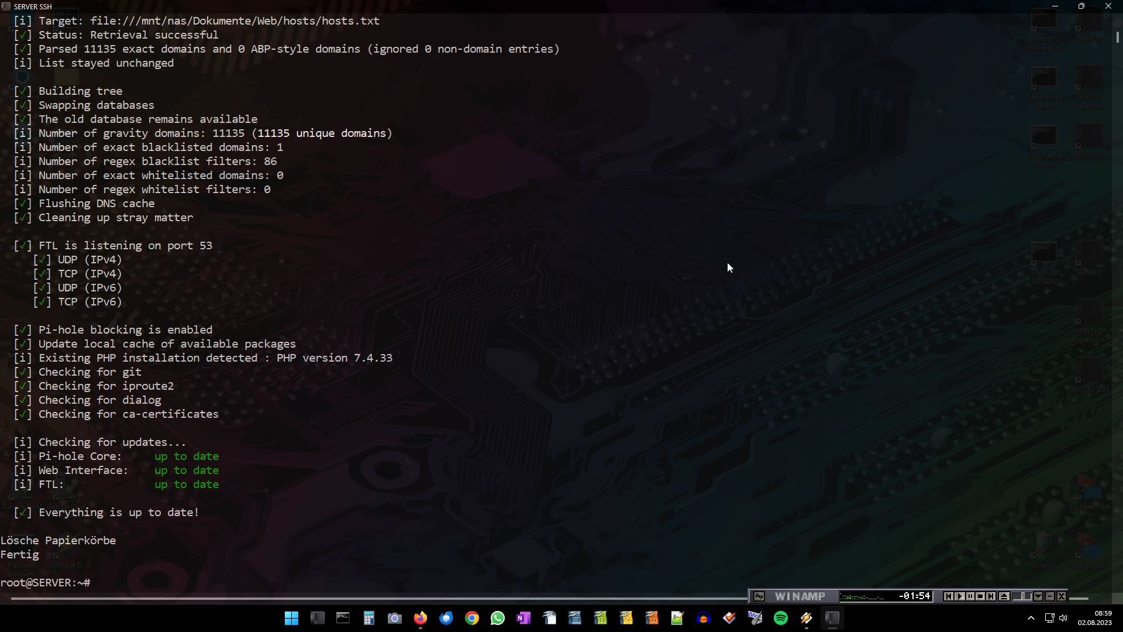
Task: Go to previous Winamp track
Action: (948, 596)
